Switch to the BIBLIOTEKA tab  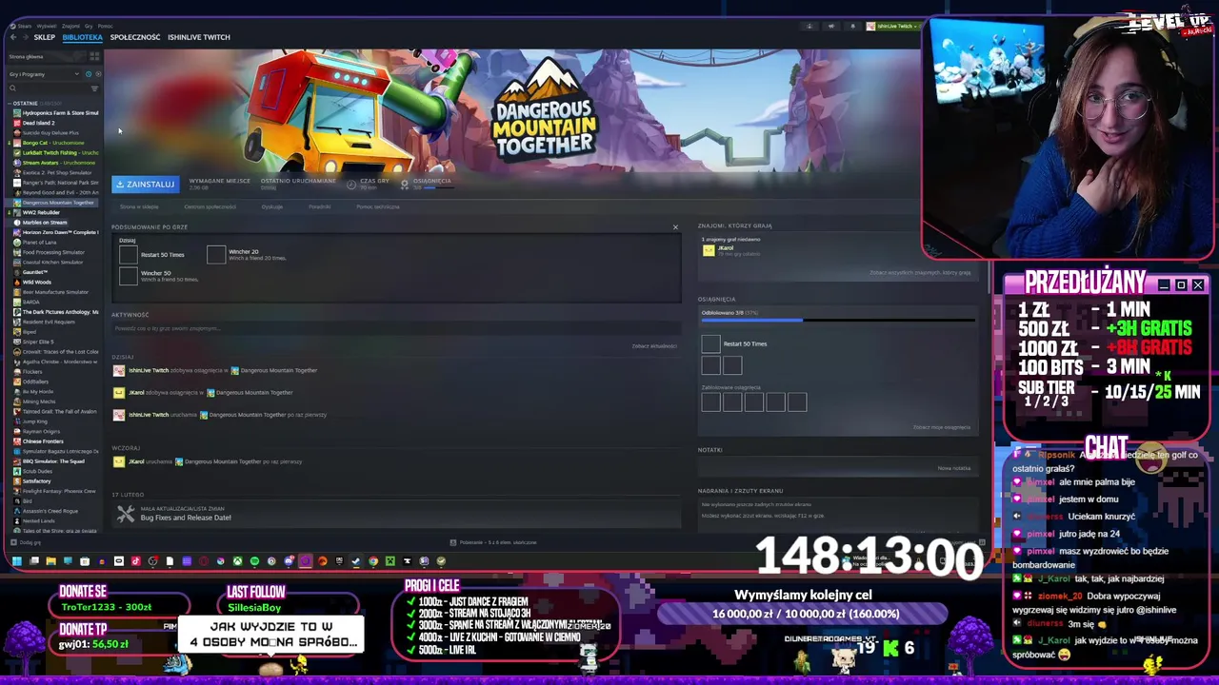[x=82, y=37]
